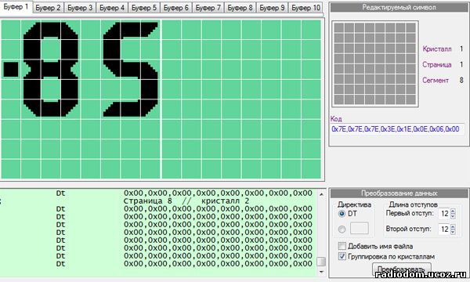Image resolution: width=470 pixels, height=282 pixels.
Task: Increase the Первый отступ value with up arrow
Action: click(x=453, y=211)
